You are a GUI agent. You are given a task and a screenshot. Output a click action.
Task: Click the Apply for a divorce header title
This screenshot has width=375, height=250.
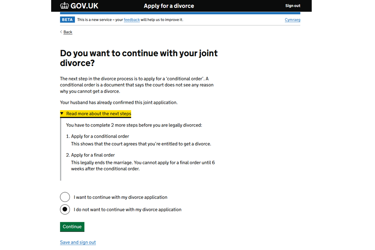[169, 6]
